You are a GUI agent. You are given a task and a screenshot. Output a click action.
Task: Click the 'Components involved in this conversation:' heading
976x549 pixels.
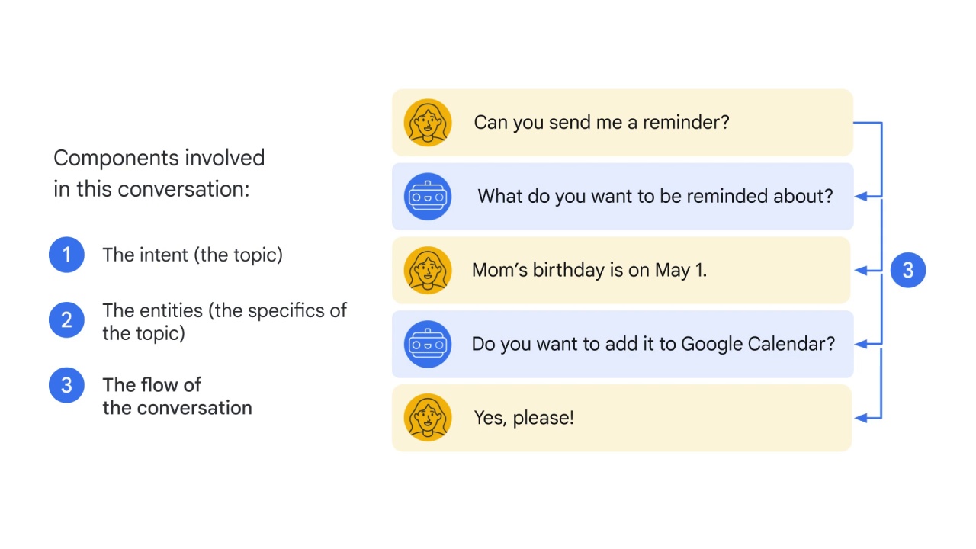(x=159, y=173)
